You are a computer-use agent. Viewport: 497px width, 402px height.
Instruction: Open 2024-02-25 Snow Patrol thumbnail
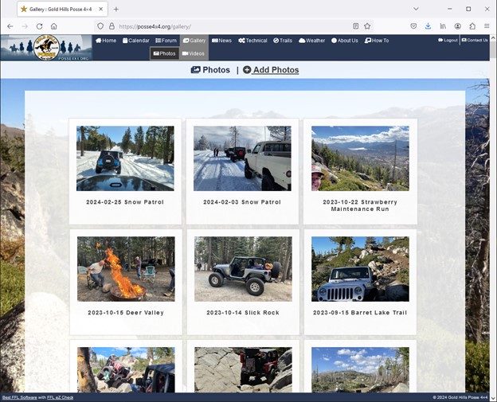tap(125, 158)
